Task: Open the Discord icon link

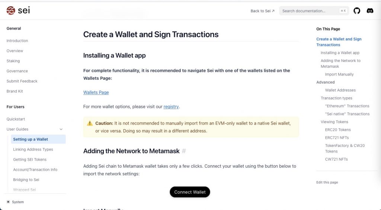Action: pos(370,11)
